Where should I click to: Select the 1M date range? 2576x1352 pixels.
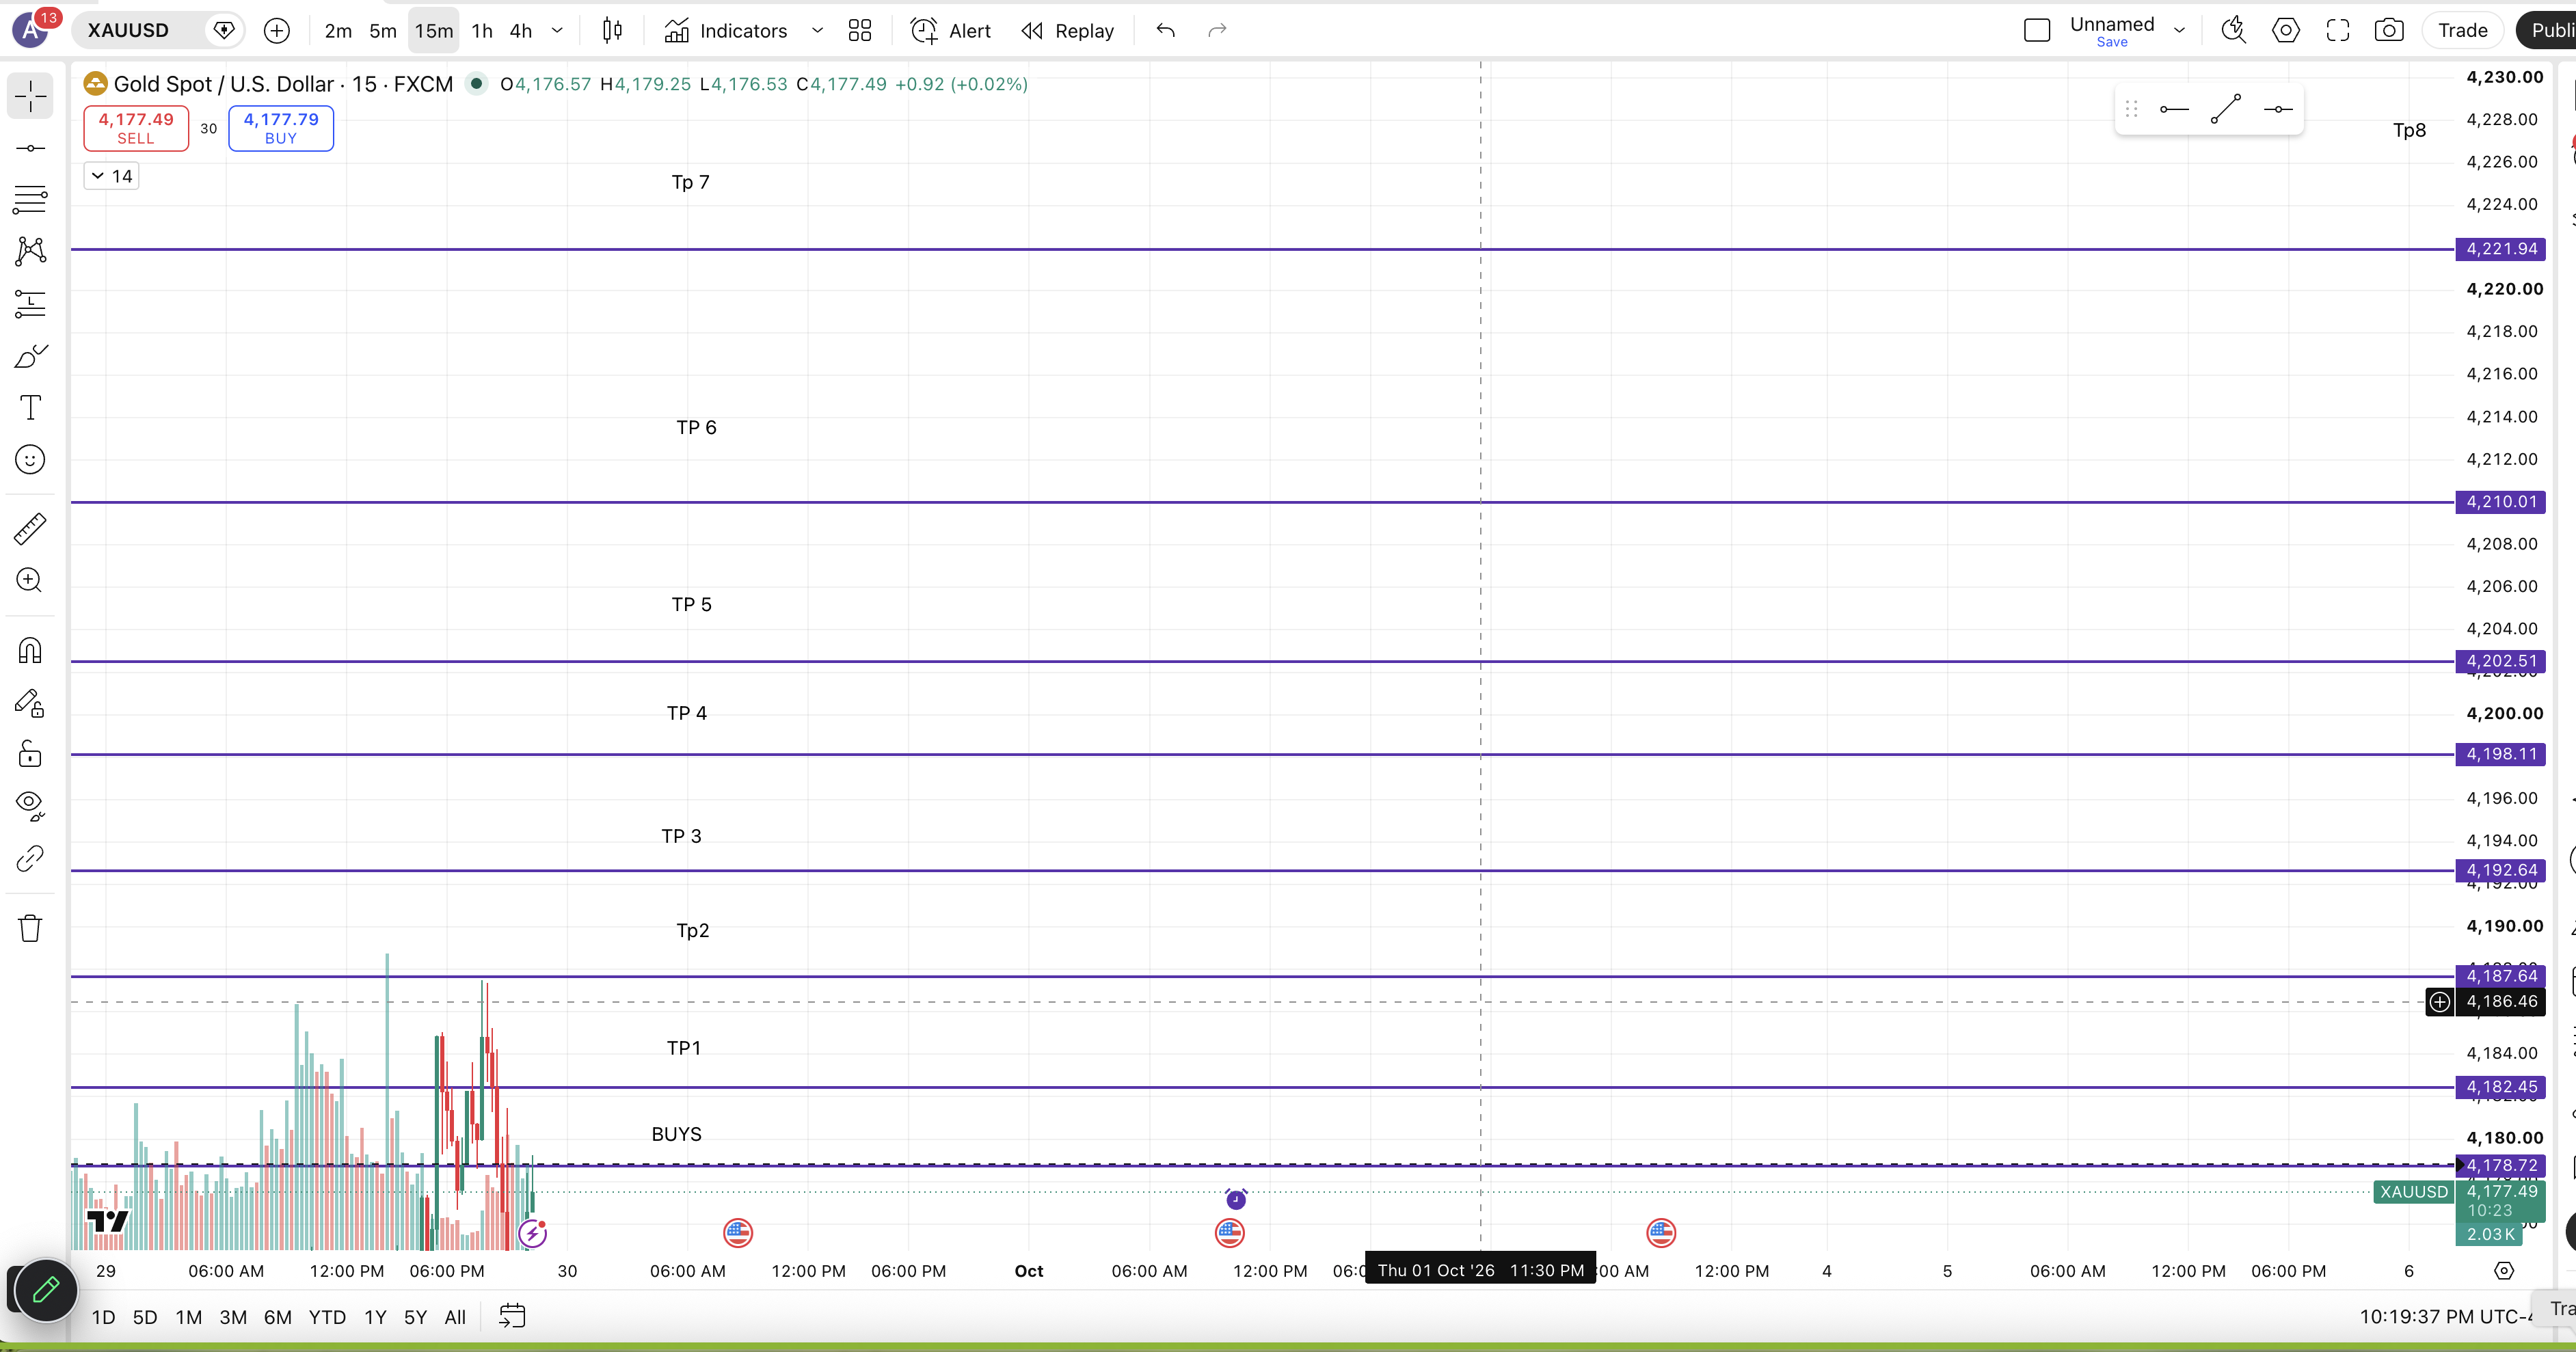coord(188,1317)
